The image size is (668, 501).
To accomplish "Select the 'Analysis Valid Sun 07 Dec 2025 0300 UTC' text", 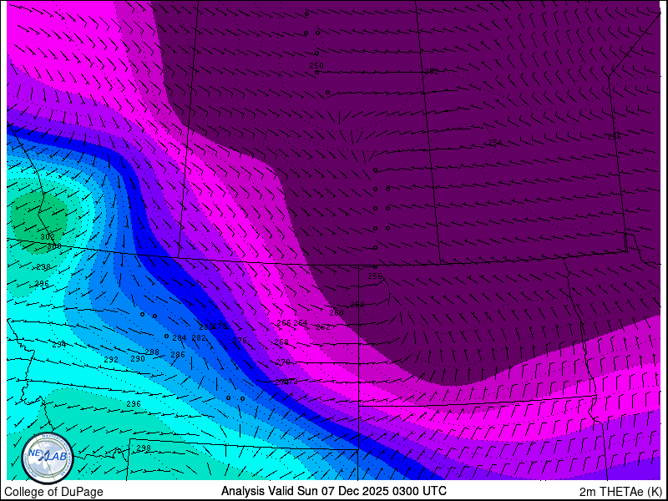I will click(334, 490).
